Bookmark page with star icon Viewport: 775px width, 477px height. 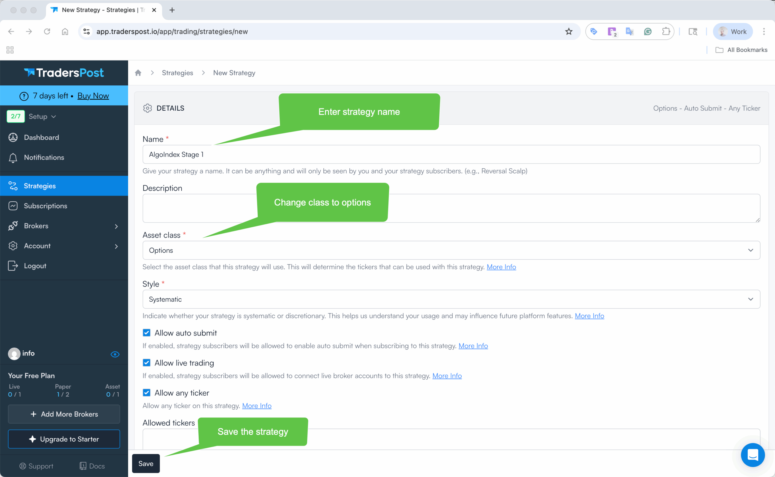(x=569, y=31)
